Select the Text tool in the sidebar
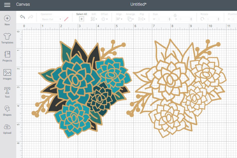The width and height of the screenshot is (237, 158). tap(7, 92)
